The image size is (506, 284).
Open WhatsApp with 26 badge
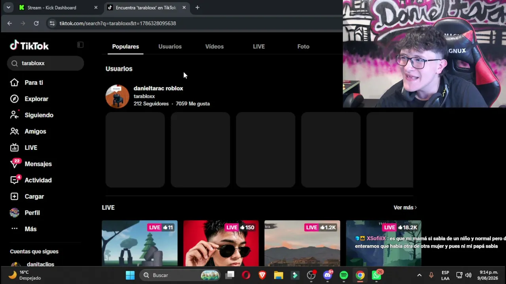(x=377, y=275)
